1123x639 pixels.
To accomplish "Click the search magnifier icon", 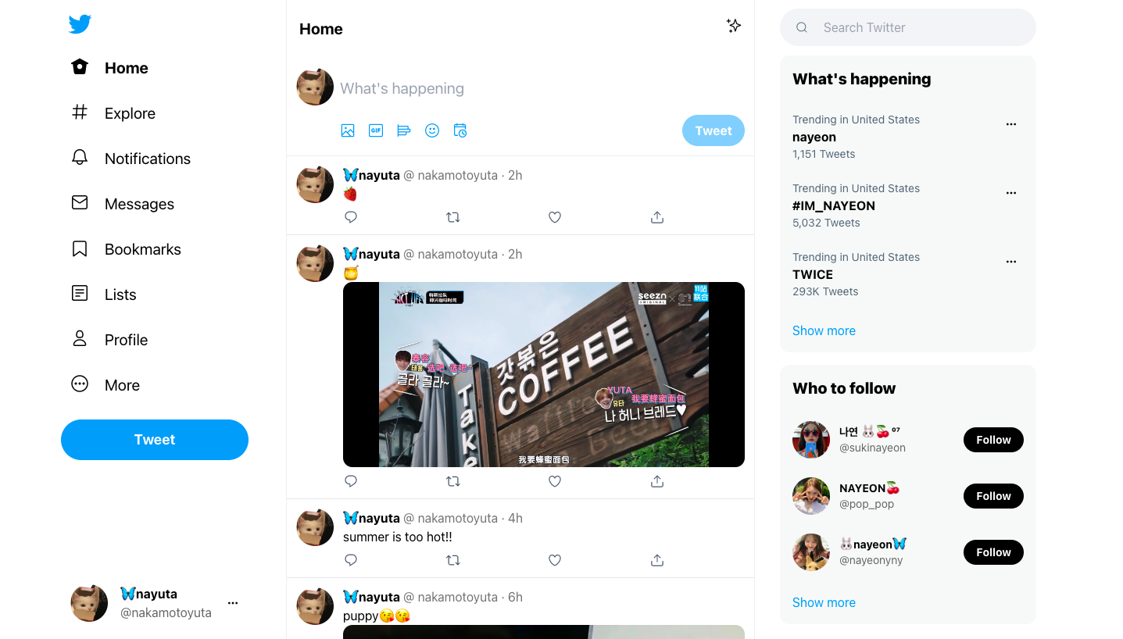I will (802, 27).
